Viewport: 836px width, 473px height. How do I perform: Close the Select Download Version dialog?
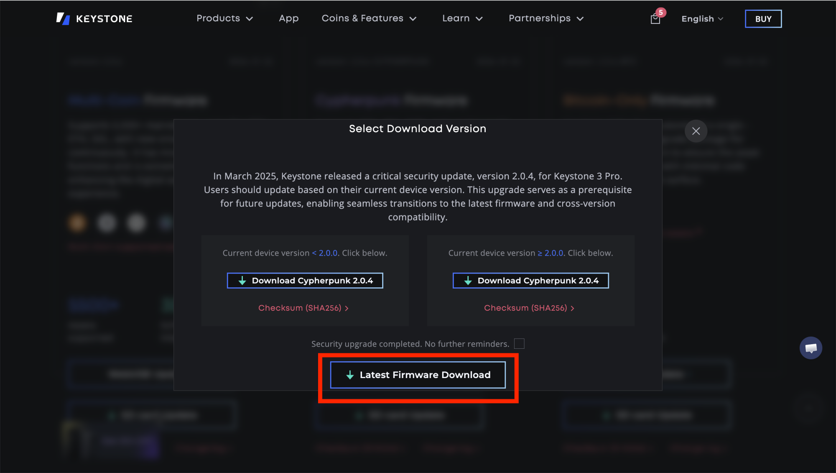point(696,131)
